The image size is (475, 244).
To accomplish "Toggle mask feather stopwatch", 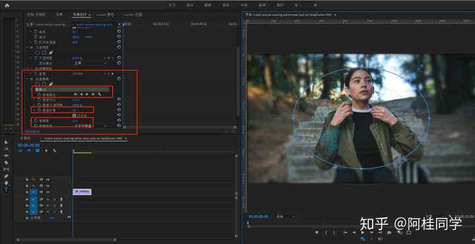I will [x=39, y=100].
